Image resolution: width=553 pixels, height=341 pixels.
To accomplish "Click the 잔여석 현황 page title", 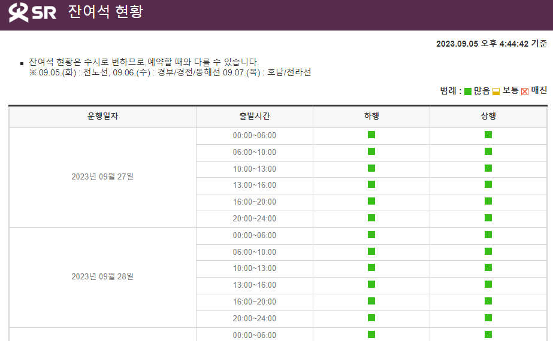I will pos(105,11).
